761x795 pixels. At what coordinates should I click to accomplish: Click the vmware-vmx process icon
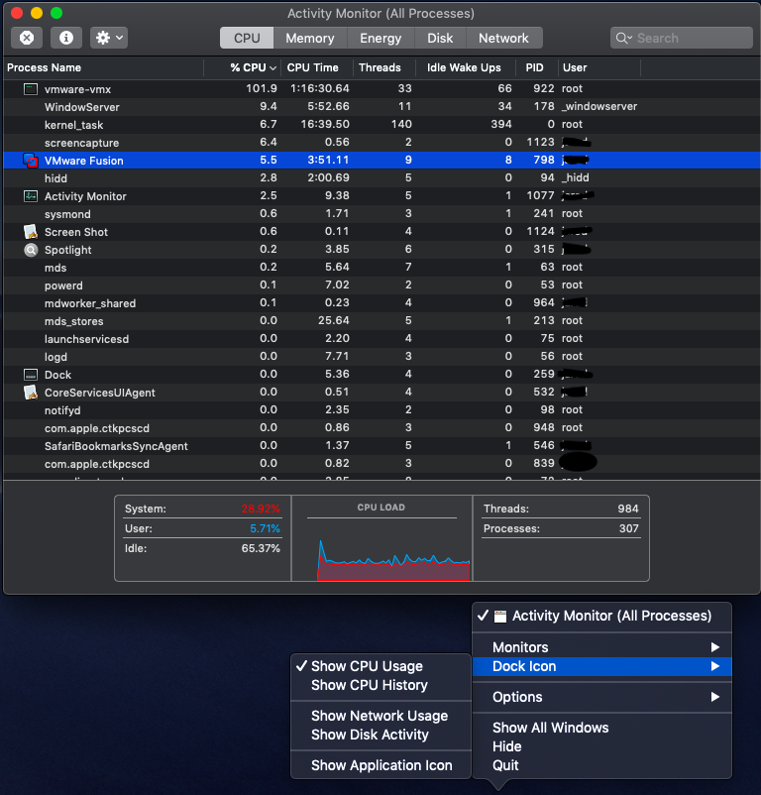click(x=31, y=89)
